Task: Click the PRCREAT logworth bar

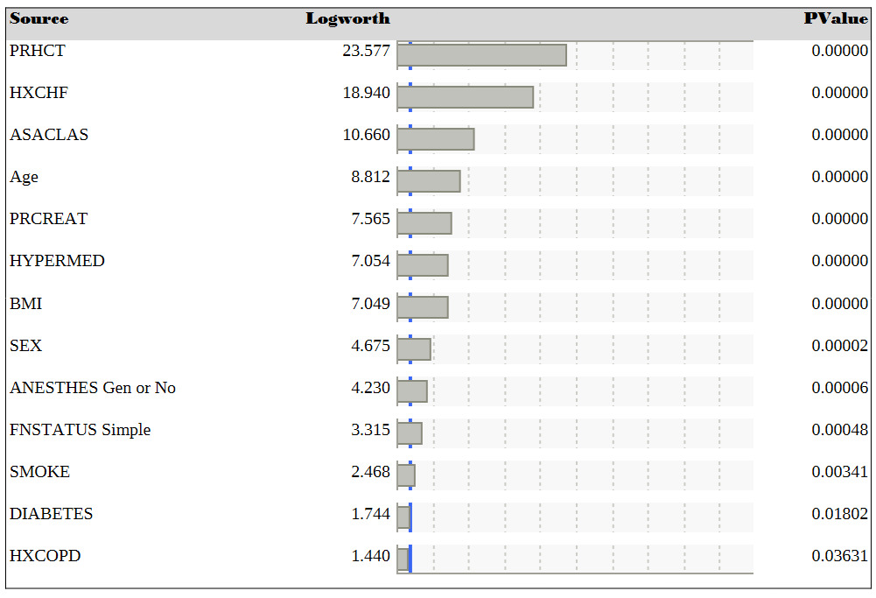Action: coord(424,223)
